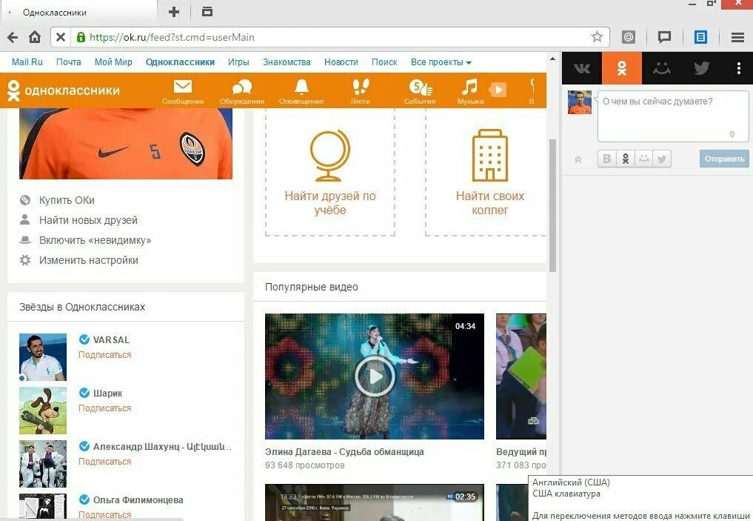Click the orange jersey profile photo
This screenshot has height=521, width=753.
pyautogui.click(x=126, y=144)
